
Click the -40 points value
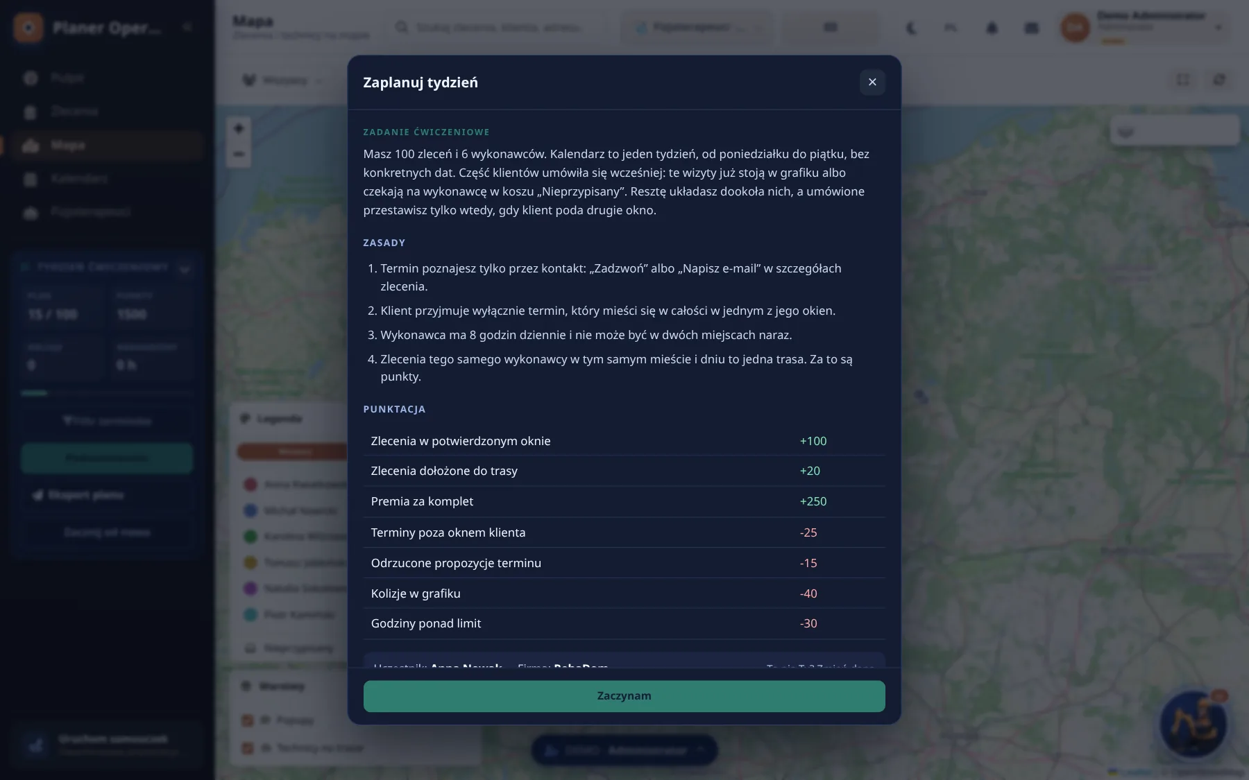[808, 593]
